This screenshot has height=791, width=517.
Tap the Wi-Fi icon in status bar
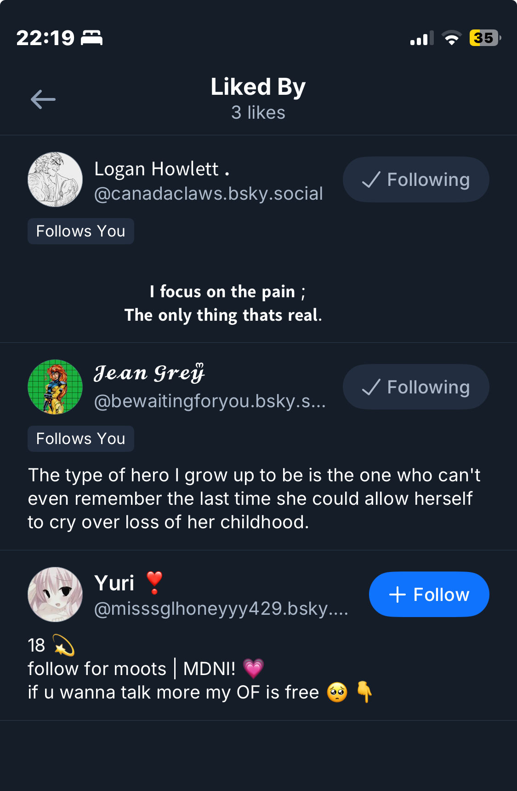pos(452,38)
